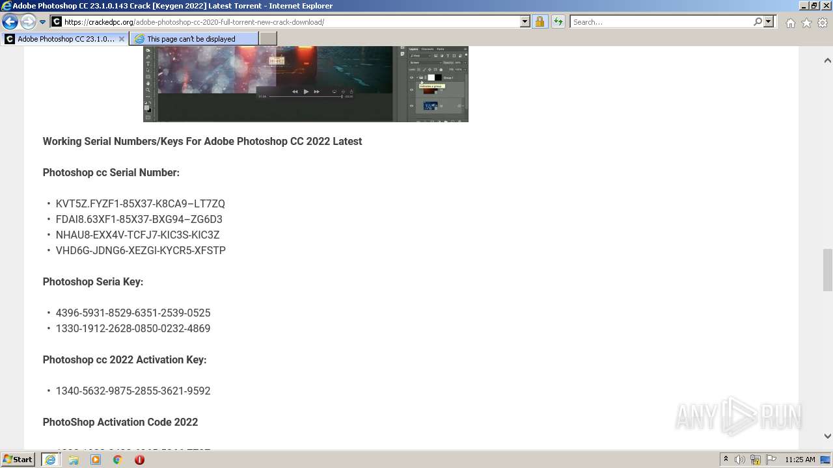Viewport: 833px width, 468px height.
Task: Show hidden tray icons arrow
Action: coord(726,460)
